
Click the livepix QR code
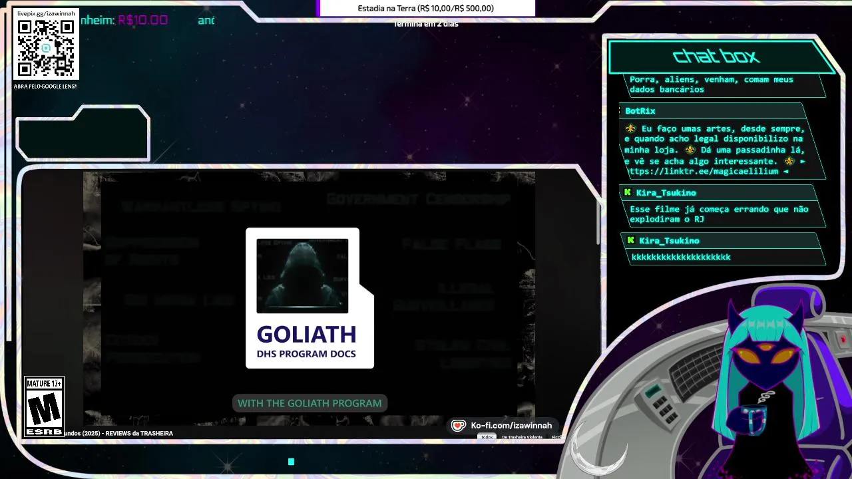pos(46,48)
